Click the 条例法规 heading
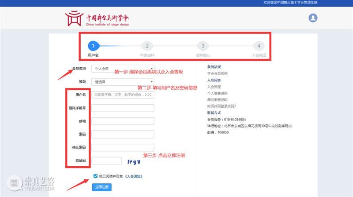 coord(214,67)
